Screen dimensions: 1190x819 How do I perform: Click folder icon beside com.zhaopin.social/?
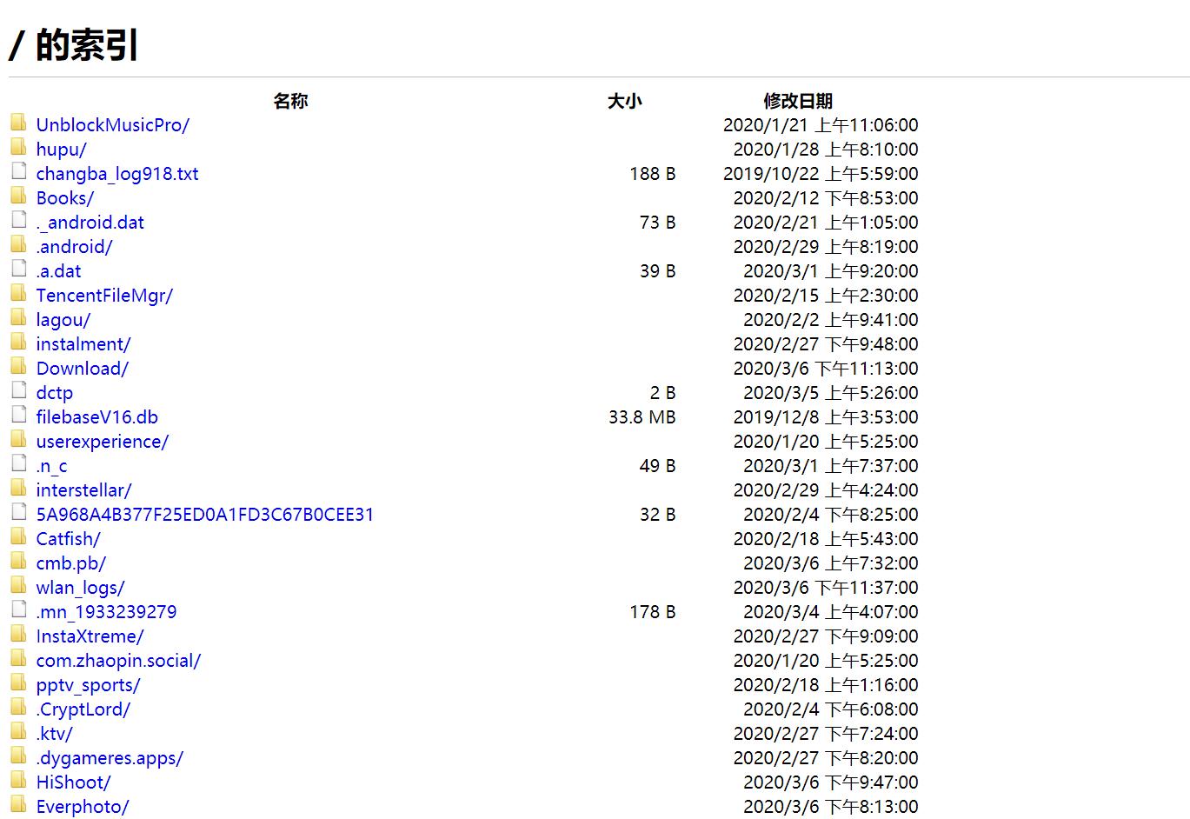(x=18, y=657)
